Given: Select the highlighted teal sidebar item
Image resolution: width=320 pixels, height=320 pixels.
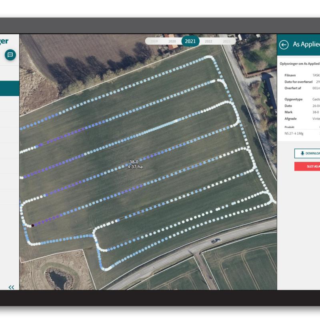Looking at the screenshot, I should click(x=10, y=88).
